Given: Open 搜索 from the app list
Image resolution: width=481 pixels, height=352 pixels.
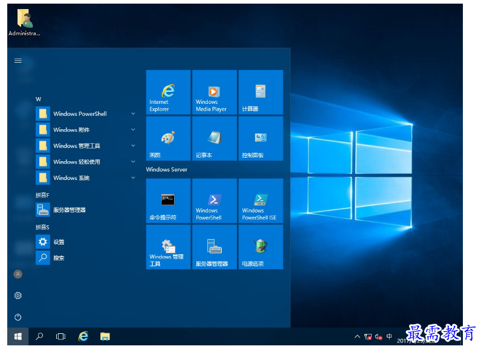Looking at the screenshot, I should pos(86,258).
